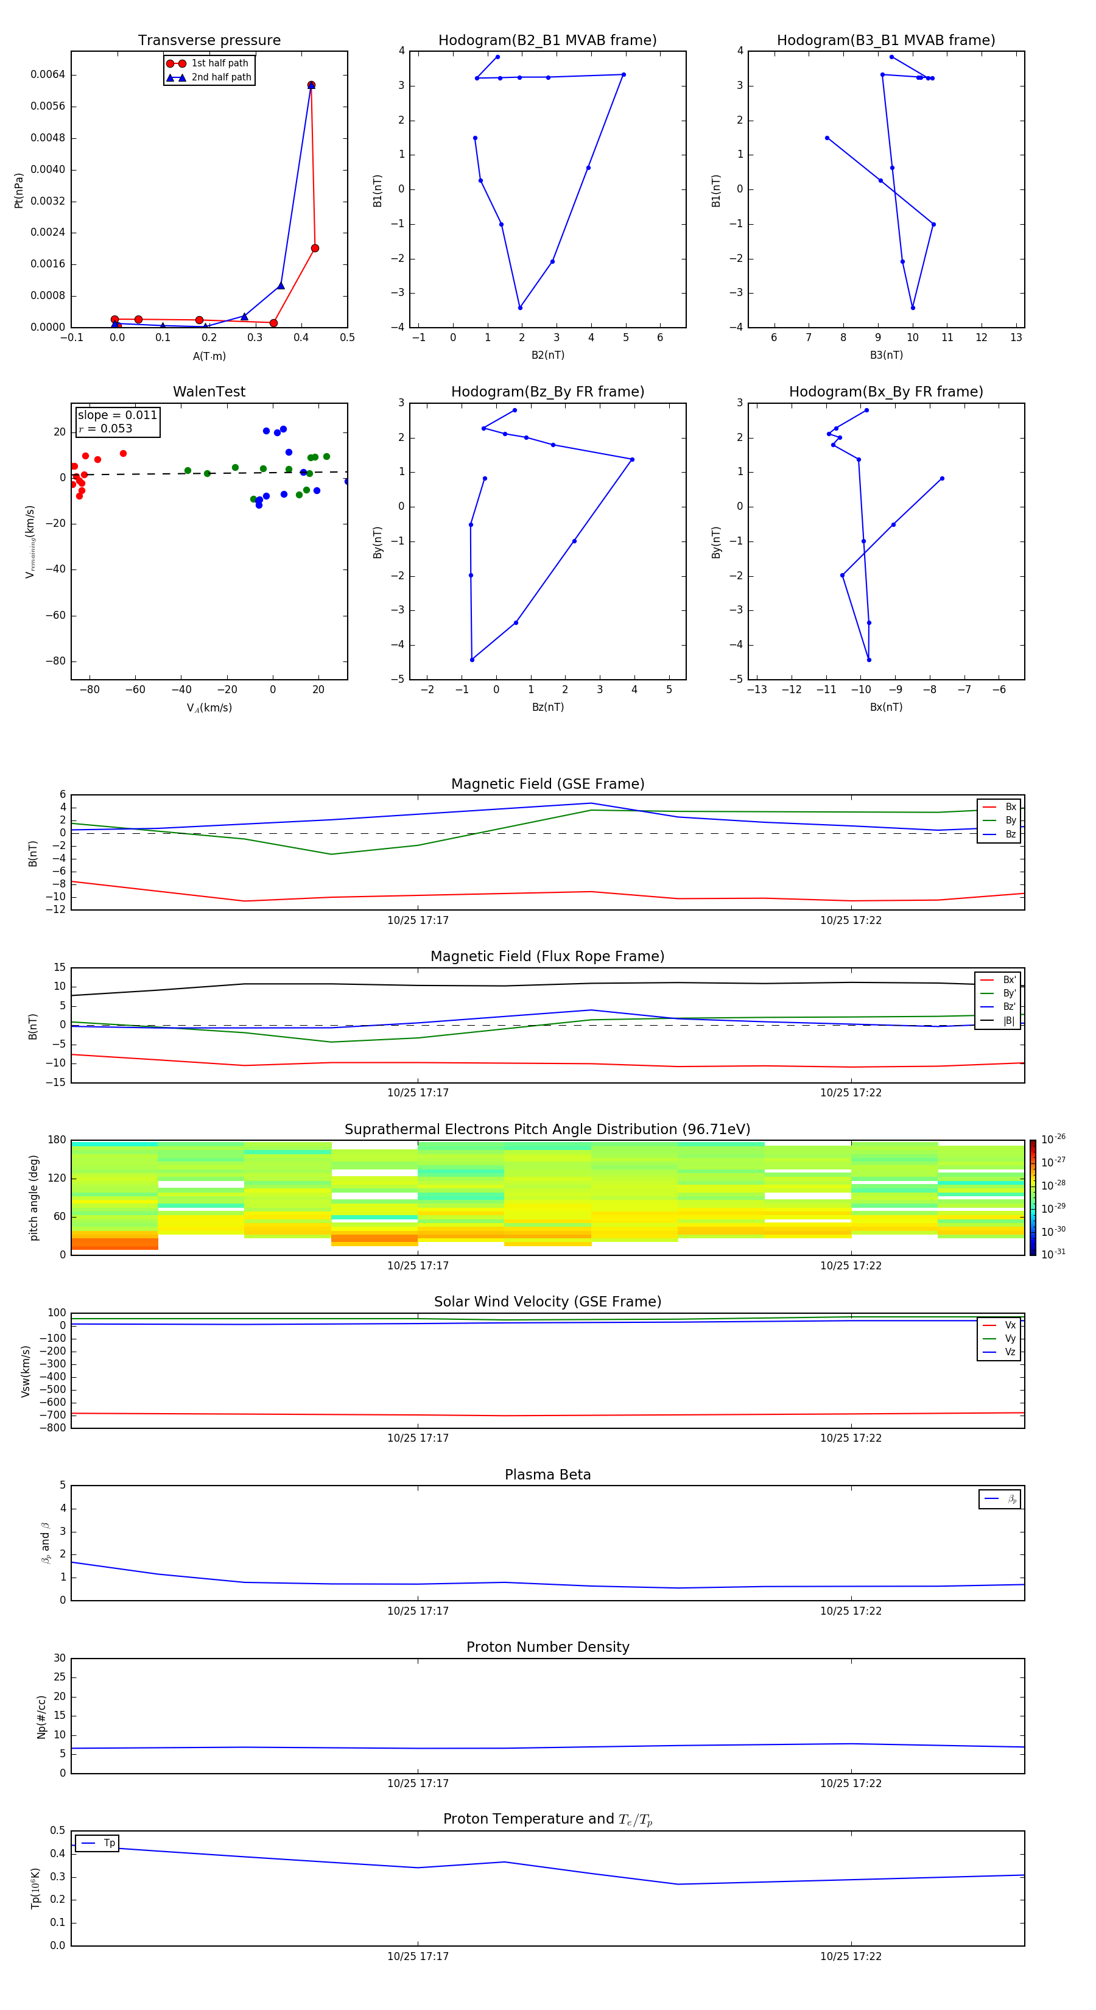Select the "2nd half path" legend entry

tap(209, 77)
